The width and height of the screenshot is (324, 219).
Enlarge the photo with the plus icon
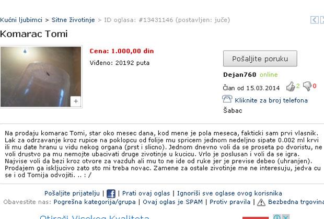(76, 101)
